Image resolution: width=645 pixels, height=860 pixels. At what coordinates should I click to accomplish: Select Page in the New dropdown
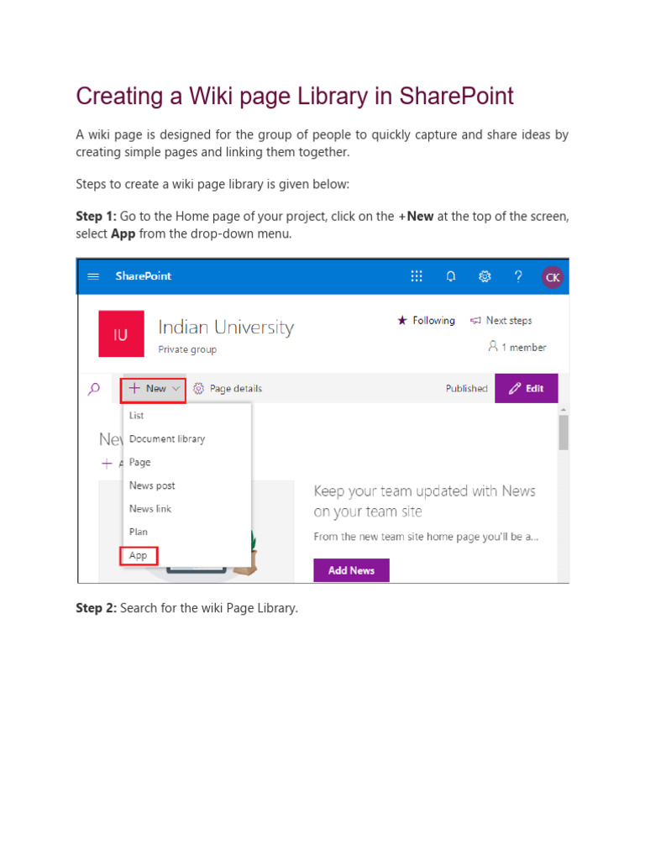140,462
